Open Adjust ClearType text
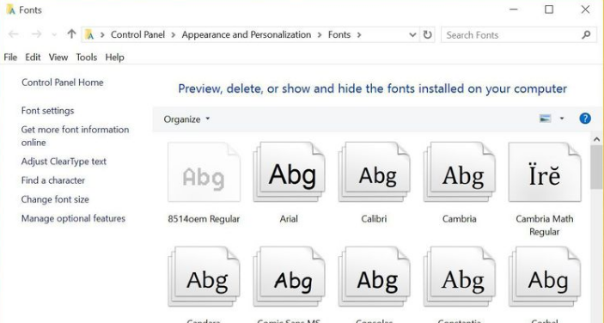This screenshot has width=604, height=323. point(64,161)
